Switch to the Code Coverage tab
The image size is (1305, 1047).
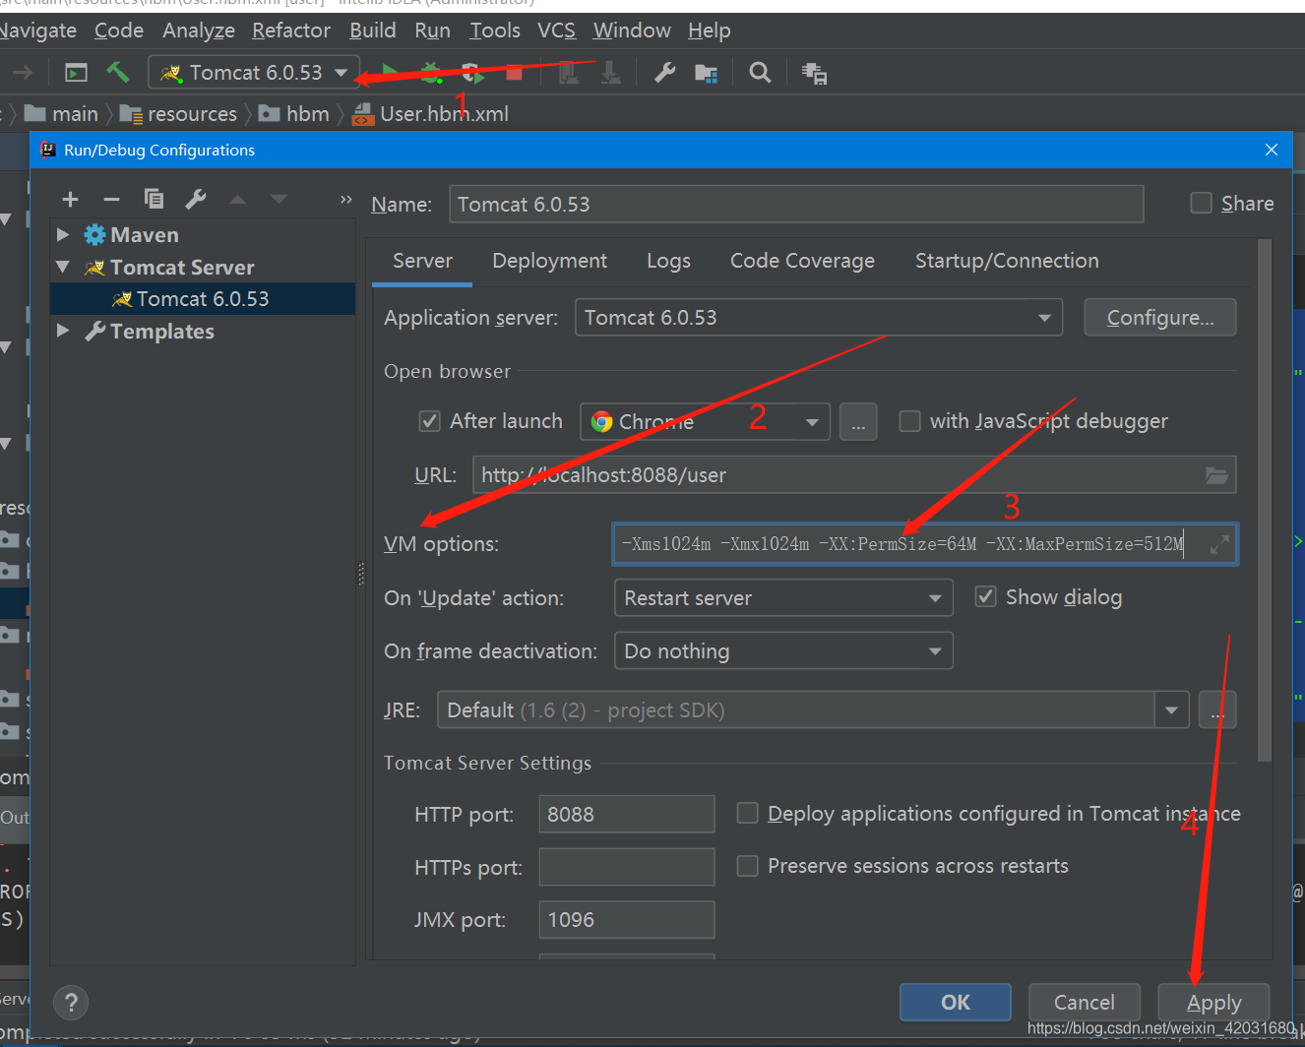click(802, 261)
